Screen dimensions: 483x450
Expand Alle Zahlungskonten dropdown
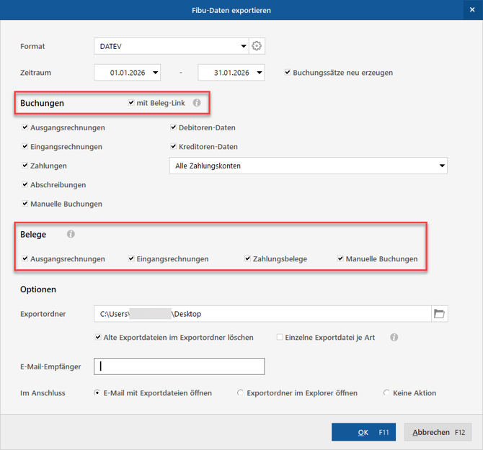(x=441, y=166)
